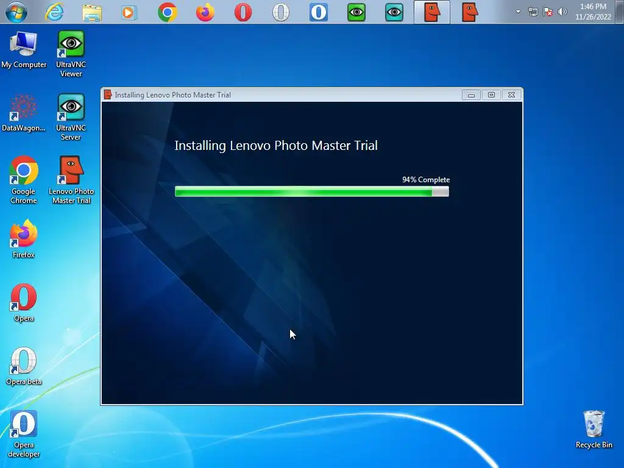Click the '94% Complete' status text

[426, 180]
